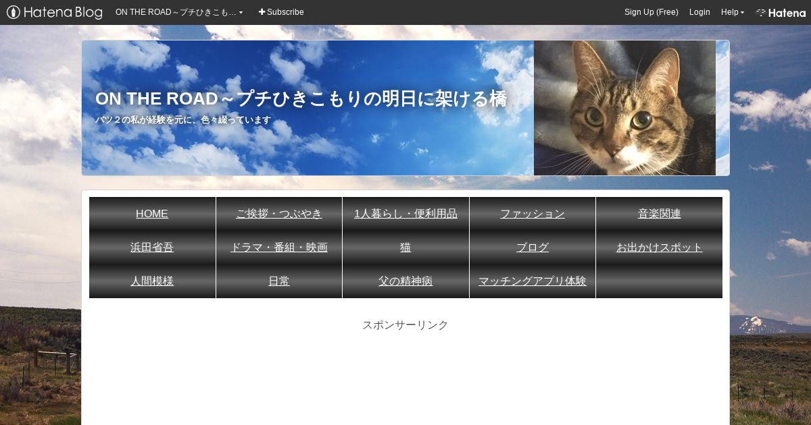Select the 日常 menu item
Image resolution: width=811 pixels, height=425 pixels.
click(279, 281)
